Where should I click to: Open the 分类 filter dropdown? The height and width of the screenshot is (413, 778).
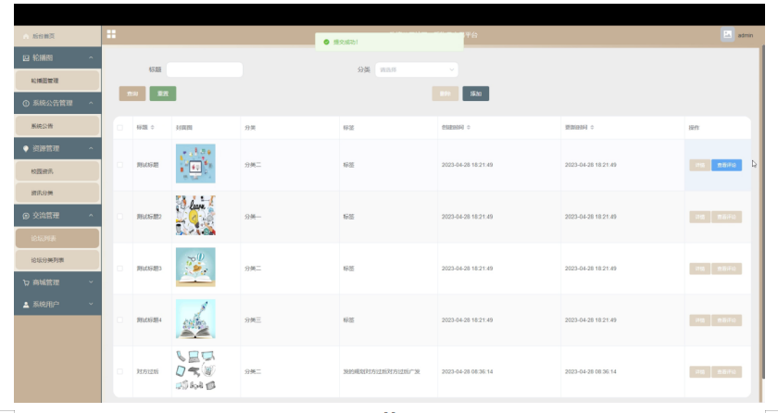[417, 69]
